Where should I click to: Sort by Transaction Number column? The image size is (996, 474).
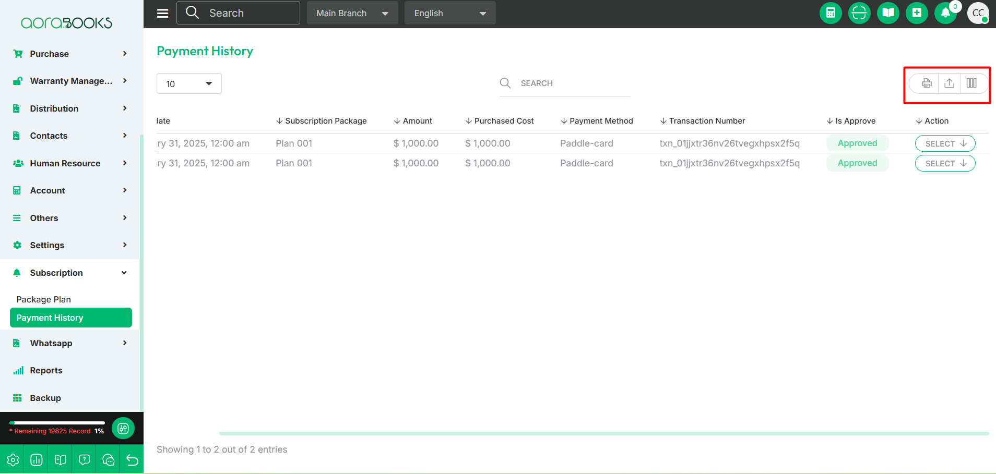tap(702, 121)
